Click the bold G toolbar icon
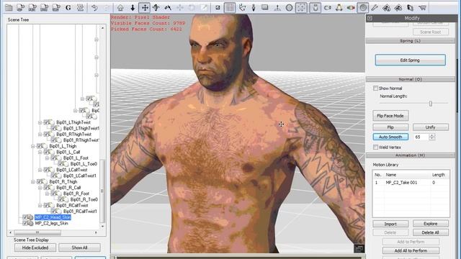 tap(68, 8)
